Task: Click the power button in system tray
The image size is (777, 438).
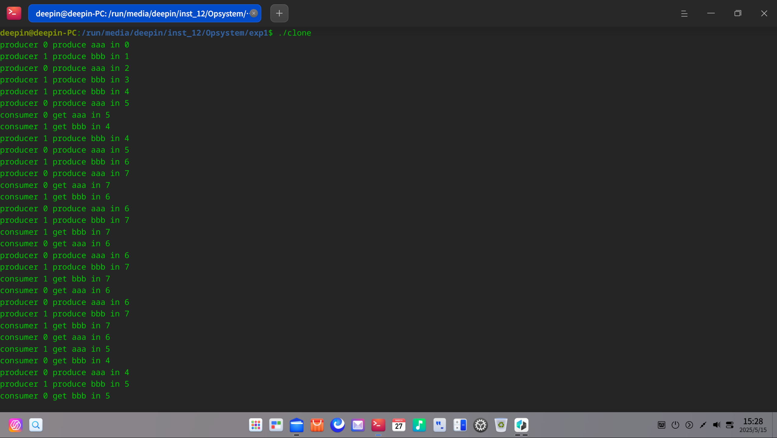Action: (675, 425)
